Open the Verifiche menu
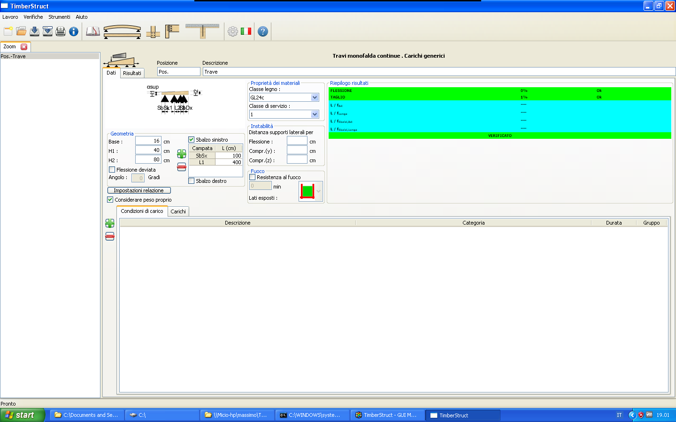676x422 pixels. (33, 17)
